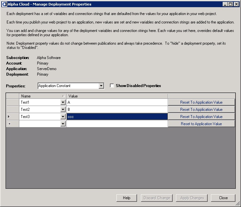Click the current row arrow indicator beside Test3
Viewport: 241px width, 207px height.
pyautogui.click(x=9, y=117)
